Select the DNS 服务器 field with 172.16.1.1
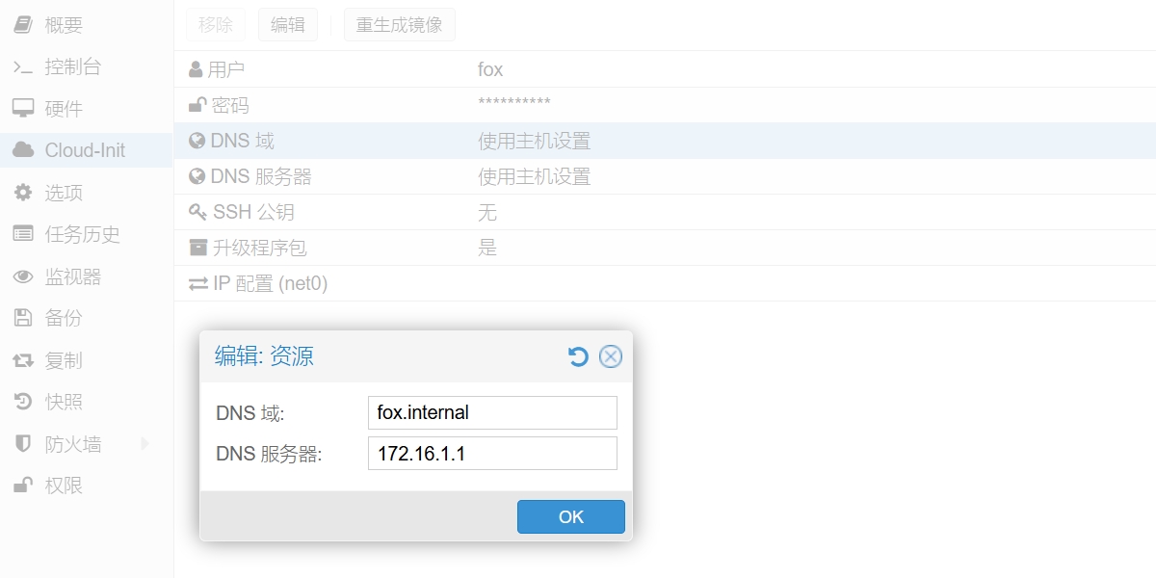The width and height of the screenshot is (1156, 578). pos(491,453)
